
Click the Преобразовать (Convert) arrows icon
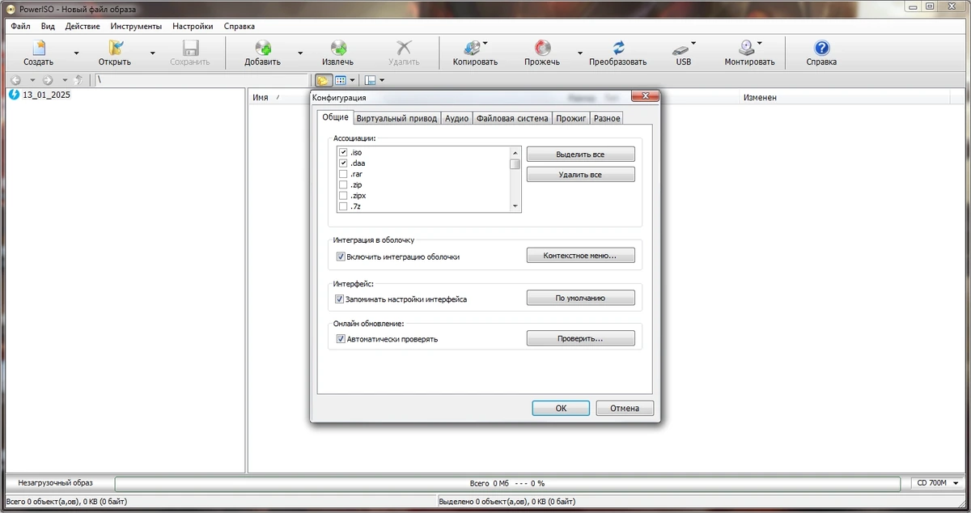618,49
